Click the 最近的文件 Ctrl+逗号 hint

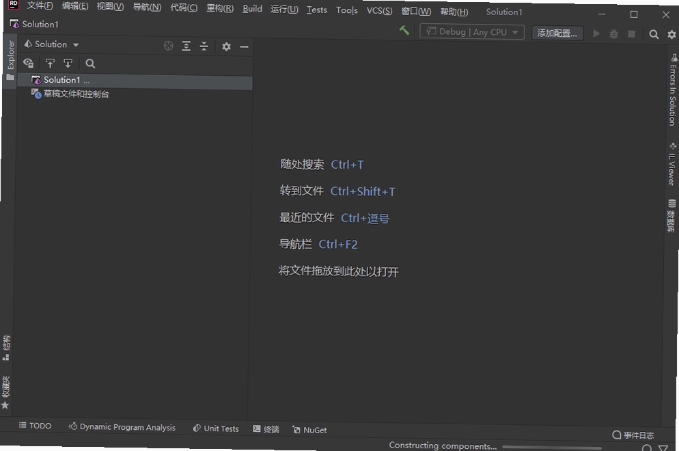[x=334, y=217]
